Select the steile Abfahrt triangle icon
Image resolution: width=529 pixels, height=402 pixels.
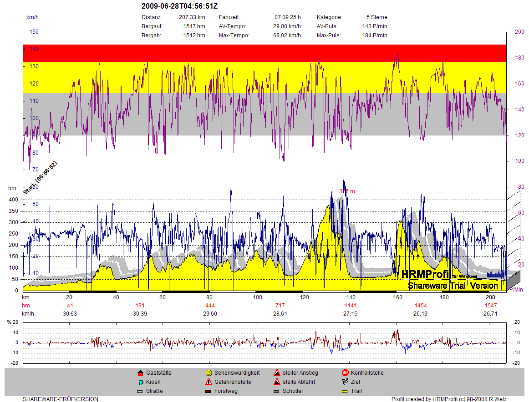click(x=277, y=382)
